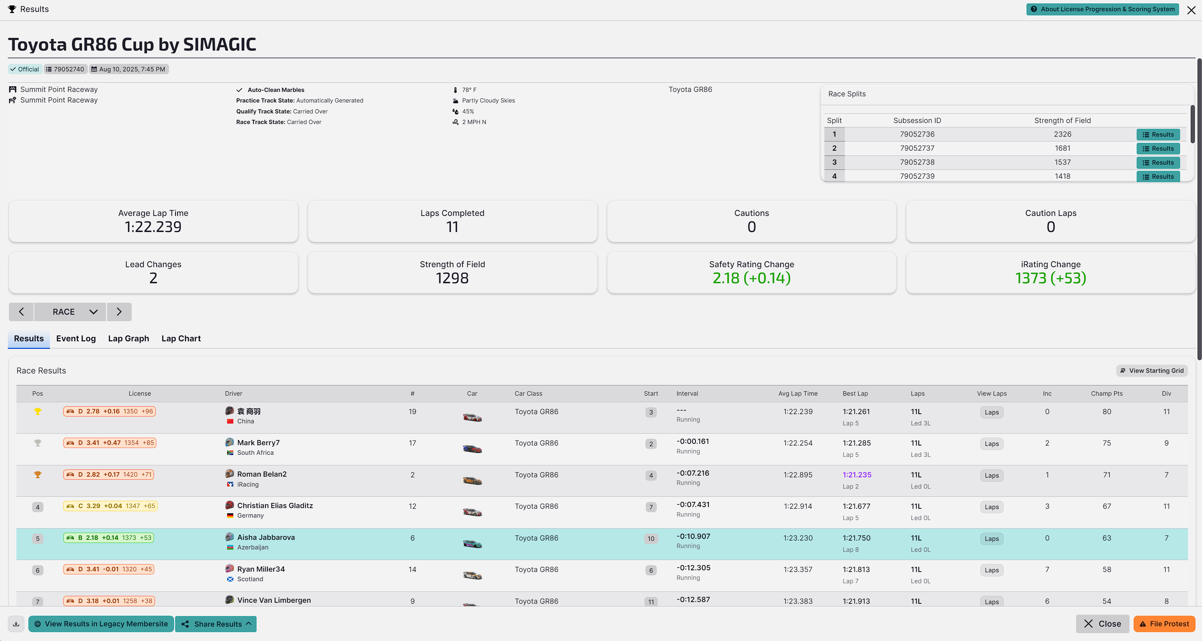The image size is (1202, 641).
Task: Click View Results in Legacy Membersite
Action: 101,624
